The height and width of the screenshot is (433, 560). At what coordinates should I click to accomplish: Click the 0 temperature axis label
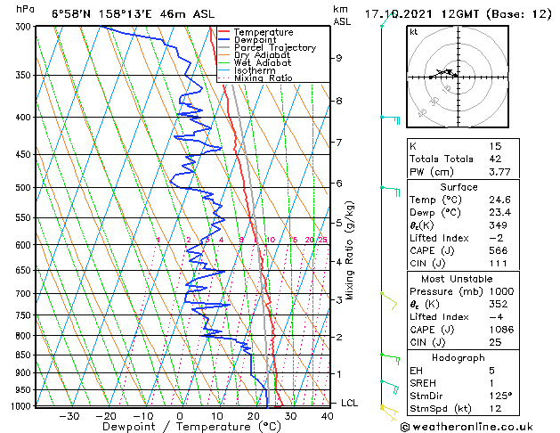pyautogui.click(x=180, y=416)
